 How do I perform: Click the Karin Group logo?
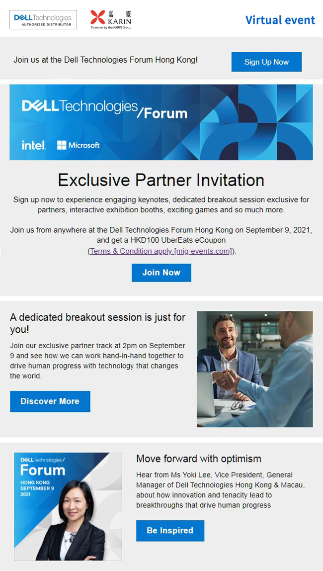(111, 20)
